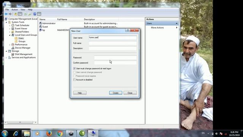Open the Help menu
The width and height of the screenshot is (243, 137).
pos(30,10)
